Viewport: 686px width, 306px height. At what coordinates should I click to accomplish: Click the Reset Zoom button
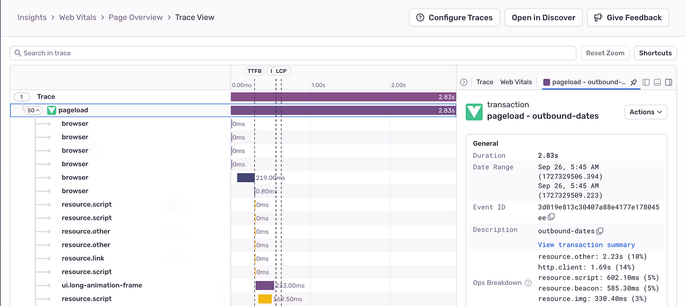point(605,53)
